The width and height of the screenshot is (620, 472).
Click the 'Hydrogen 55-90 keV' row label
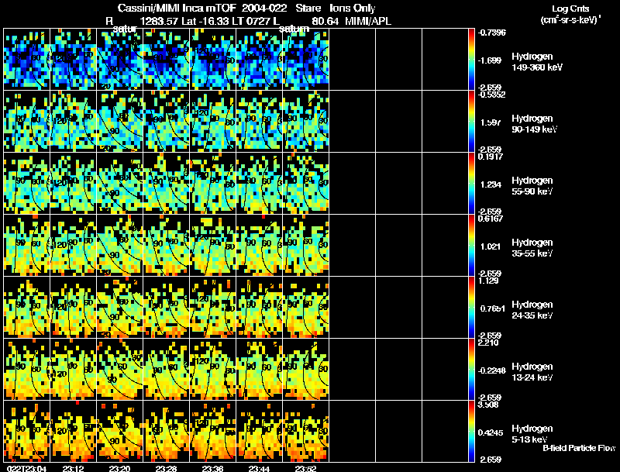(x=532, y=185)
